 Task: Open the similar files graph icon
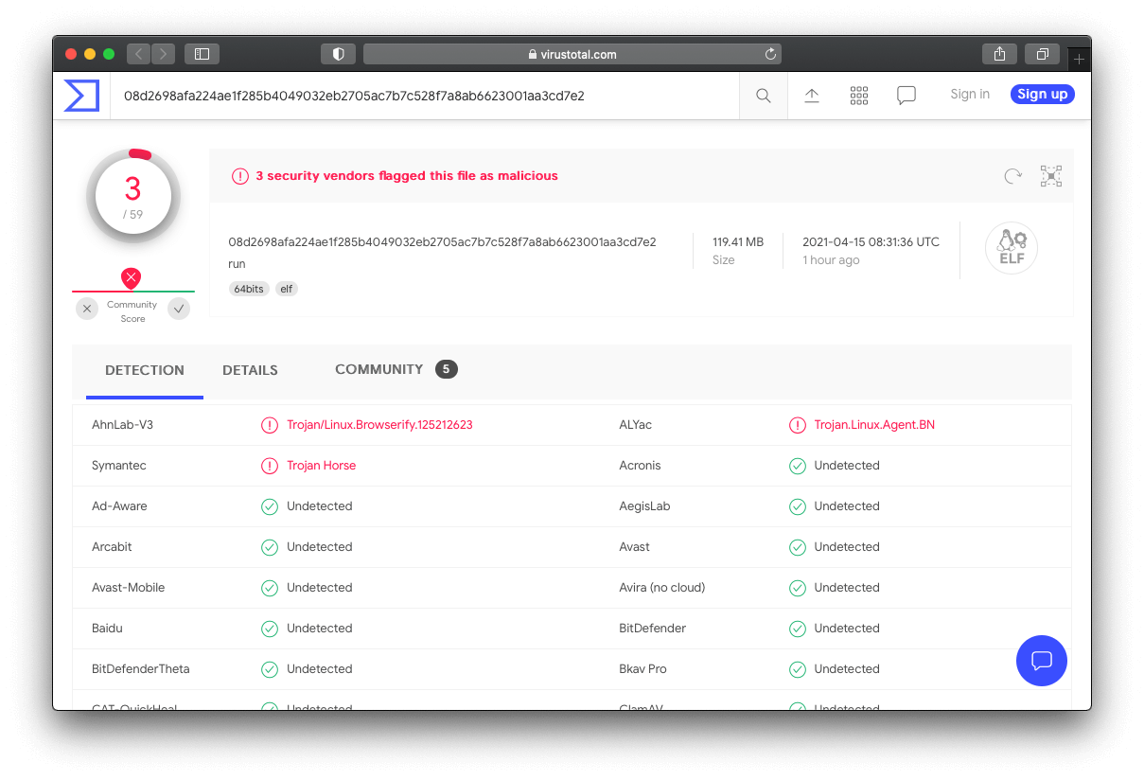1051,176
